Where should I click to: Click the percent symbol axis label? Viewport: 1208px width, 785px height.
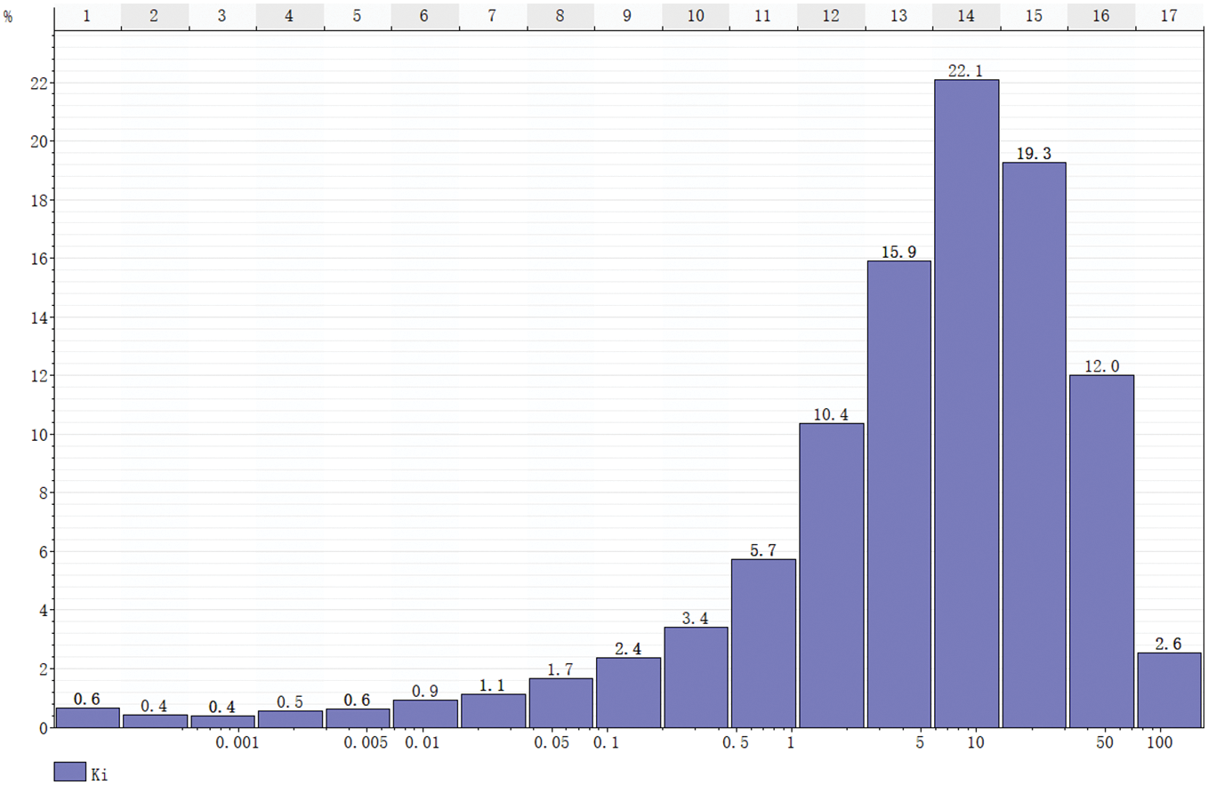pyautogui.click(x=9, y=16)
